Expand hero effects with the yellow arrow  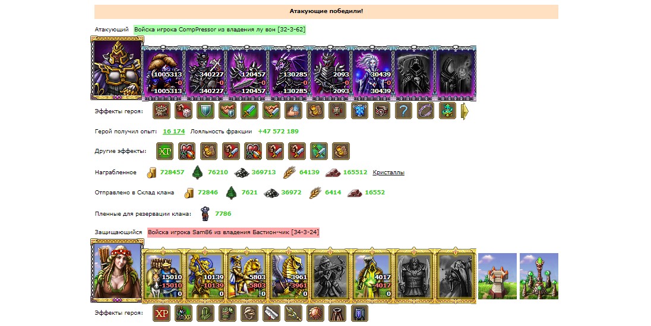point(465,111)
